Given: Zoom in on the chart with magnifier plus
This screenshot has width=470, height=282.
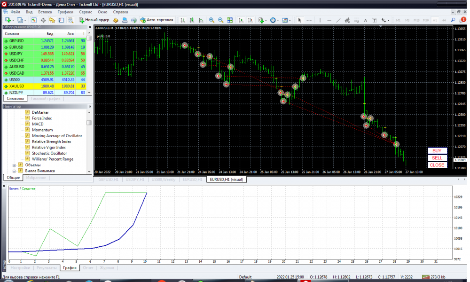Looking at the screenshot, I should click(x=211, y=20).
